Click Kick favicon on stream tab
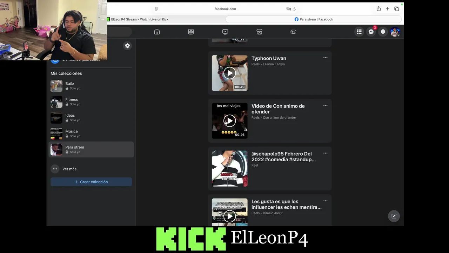 [108, 19]
